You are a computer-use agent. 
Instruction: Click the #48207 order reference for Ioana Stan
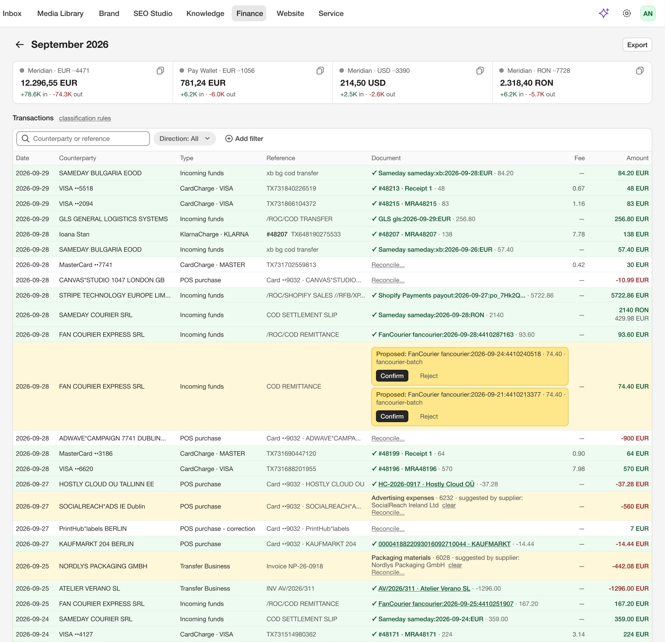pos(277,234)
